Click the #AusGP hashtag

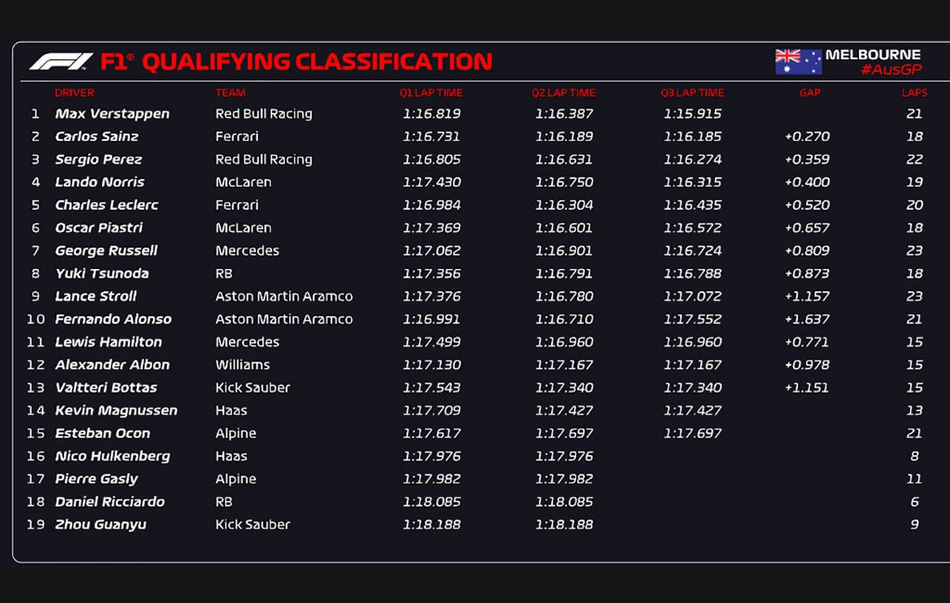891,70
